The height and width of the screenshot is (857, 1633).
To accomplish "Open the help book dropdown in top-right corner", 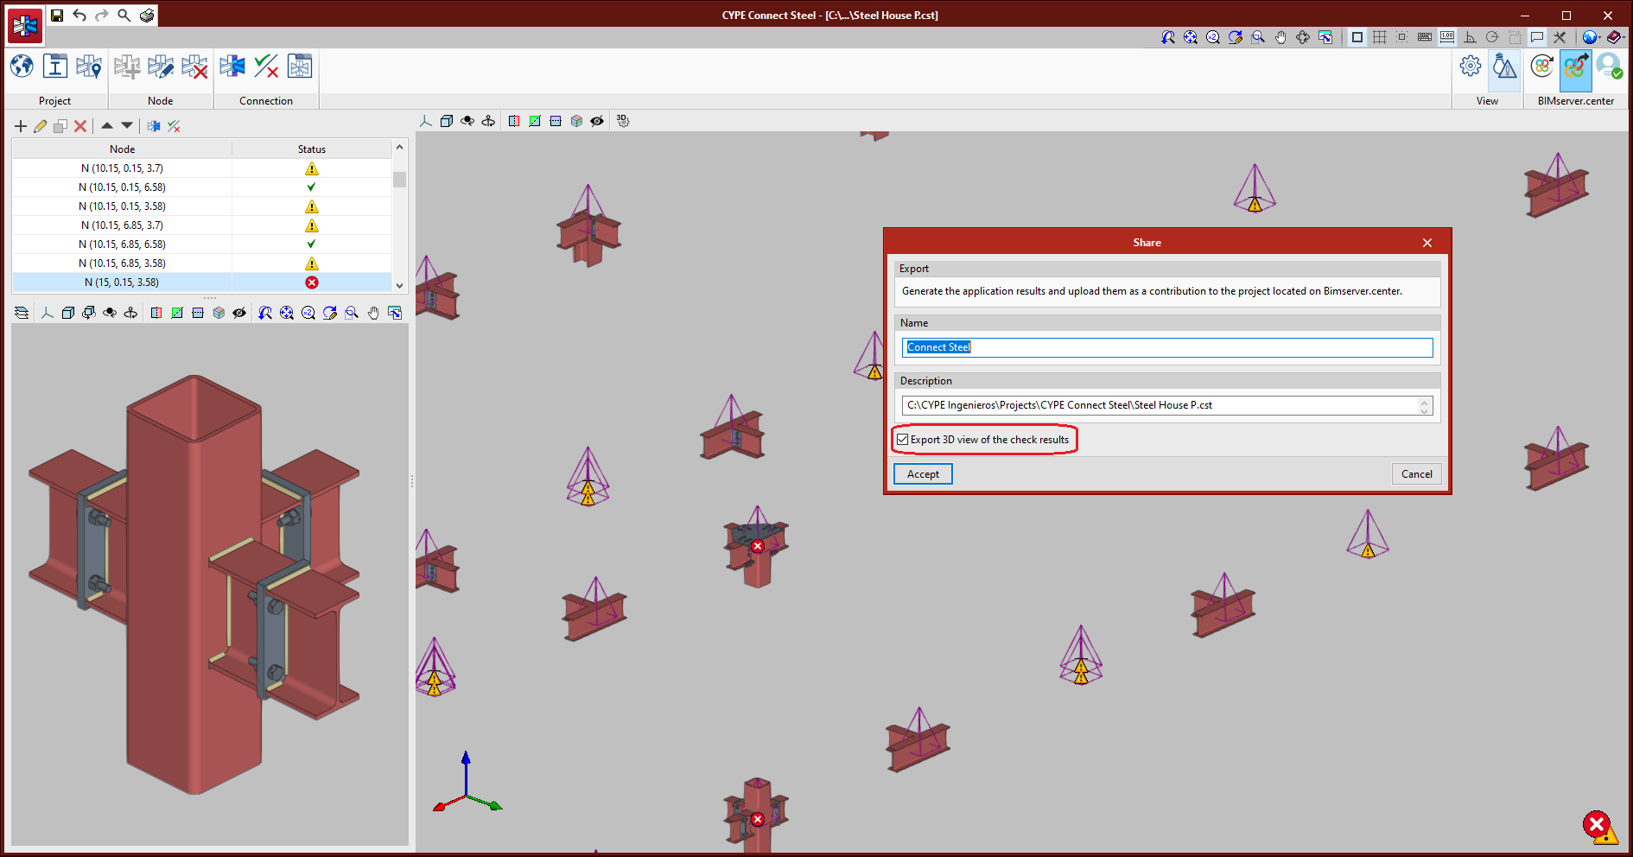I will click(1615, 37).
